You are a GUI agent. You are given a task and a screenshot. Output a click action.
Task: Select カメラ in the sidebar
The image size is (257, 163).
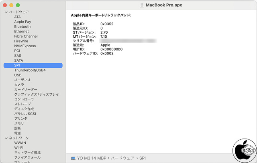tap(19, 85)
